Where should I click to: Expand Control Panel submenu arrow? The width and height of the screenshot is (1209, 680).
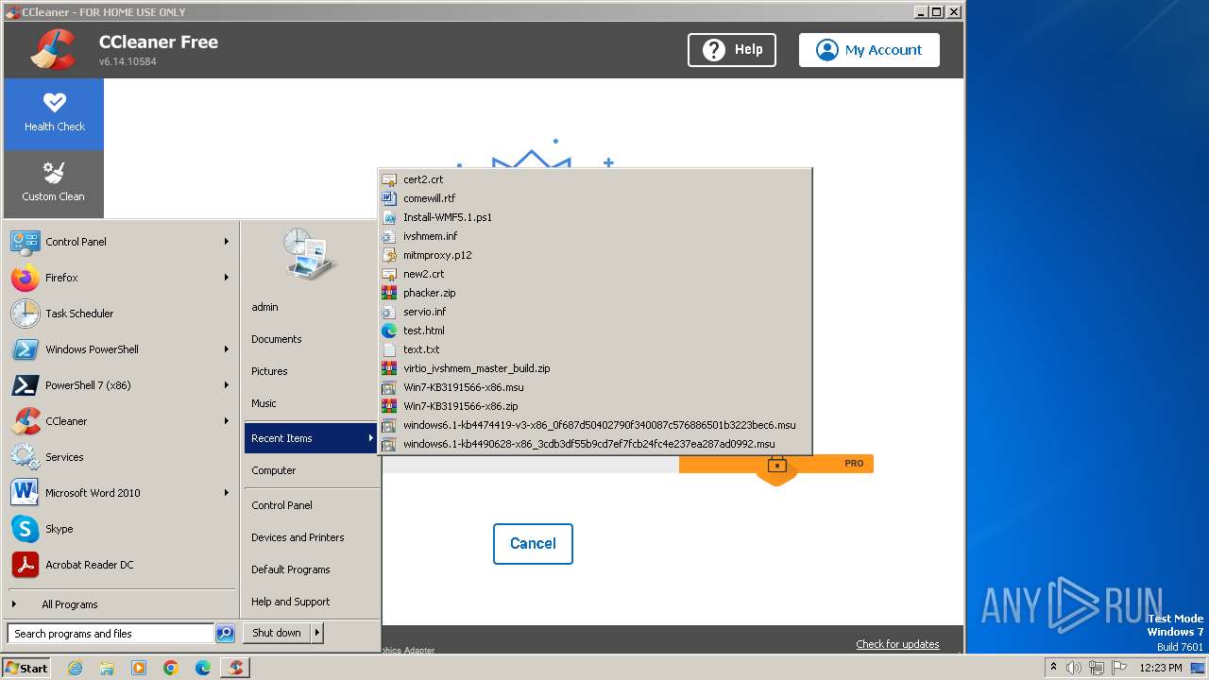tap(227, 242)
